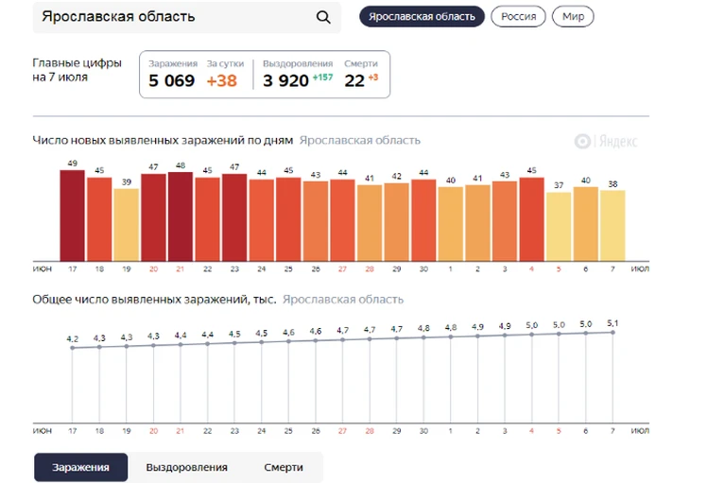
Task: Switch region to Мир
Action: (x=573, y=17)
